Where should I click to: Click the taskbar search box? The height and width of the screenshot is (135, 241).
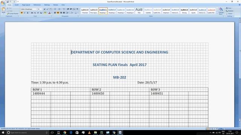(x=27, y=132)
